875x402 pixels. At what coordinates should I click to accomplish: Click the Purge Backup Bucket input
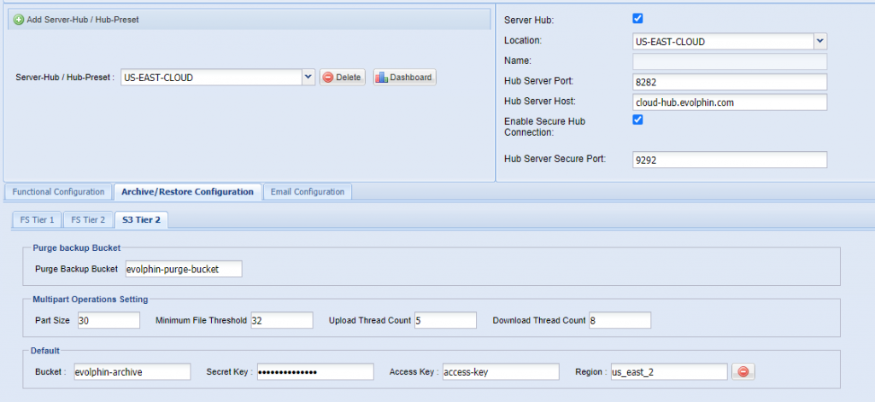click(x=184, y=269)
